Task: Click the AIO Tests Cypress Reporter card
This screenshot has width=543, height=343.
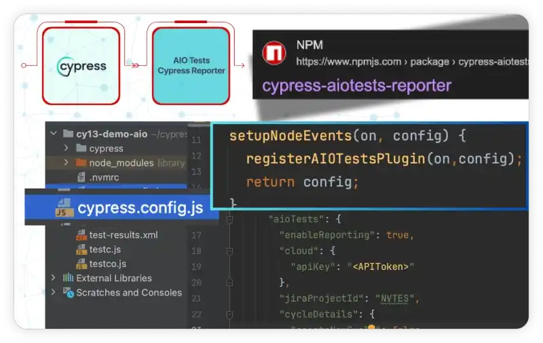Action: pyautogui.click(x=191, y=66)
